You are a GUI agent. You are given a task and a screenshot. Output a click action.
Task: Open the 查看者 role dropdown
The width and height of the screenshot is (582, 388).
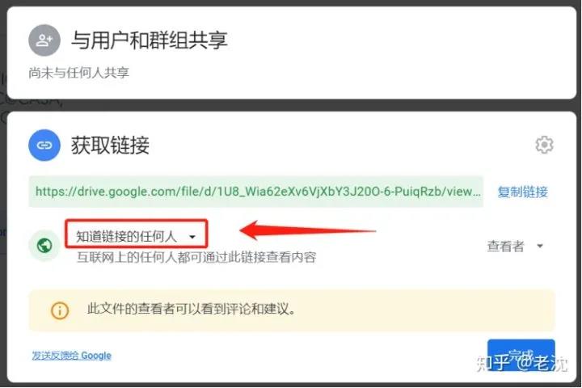(x=515, y=246)
